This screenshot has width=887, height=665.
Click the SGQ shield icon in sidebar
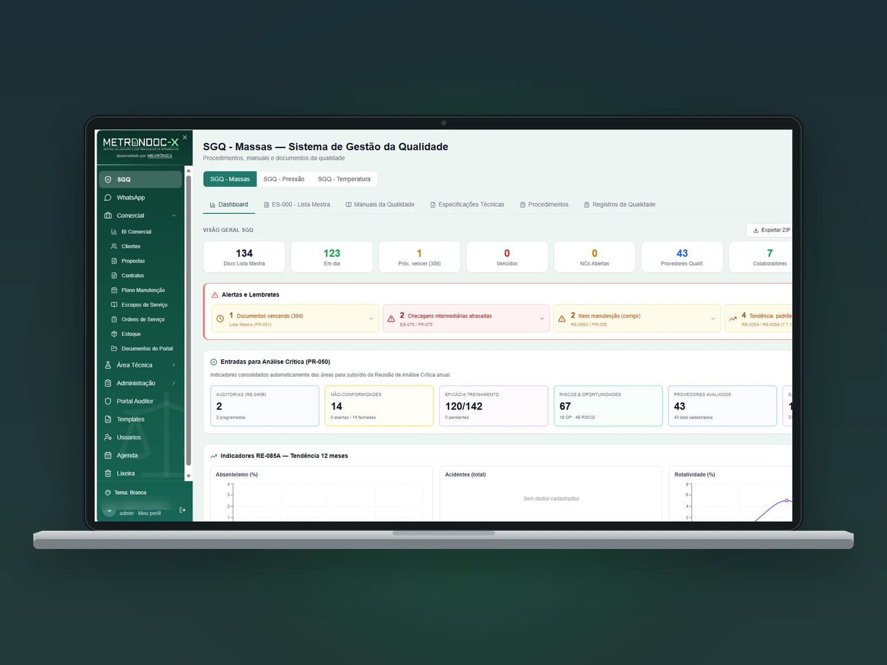(108, 180)
